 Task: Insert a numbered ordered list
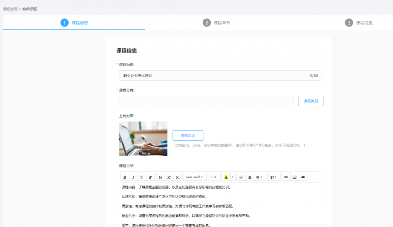(249, 177)
